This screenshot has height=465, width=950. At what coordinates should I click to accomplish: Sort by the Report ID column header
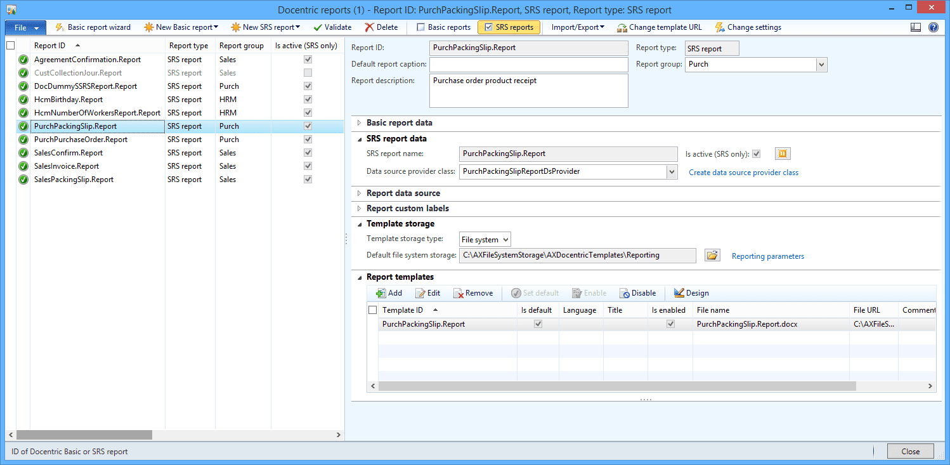(98, 46)
